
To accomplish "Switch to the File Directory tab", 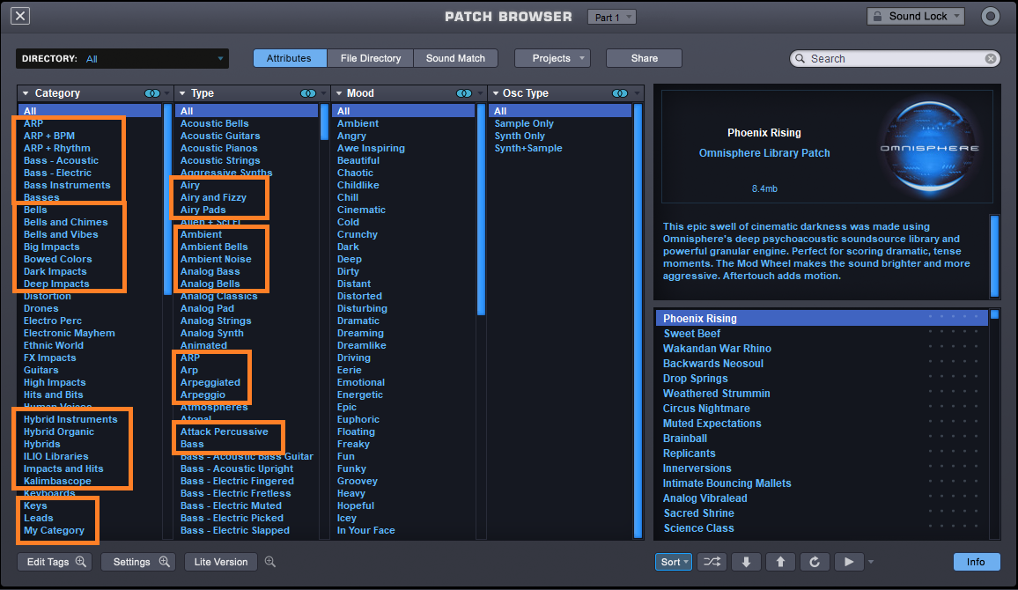I will (371, 58).
